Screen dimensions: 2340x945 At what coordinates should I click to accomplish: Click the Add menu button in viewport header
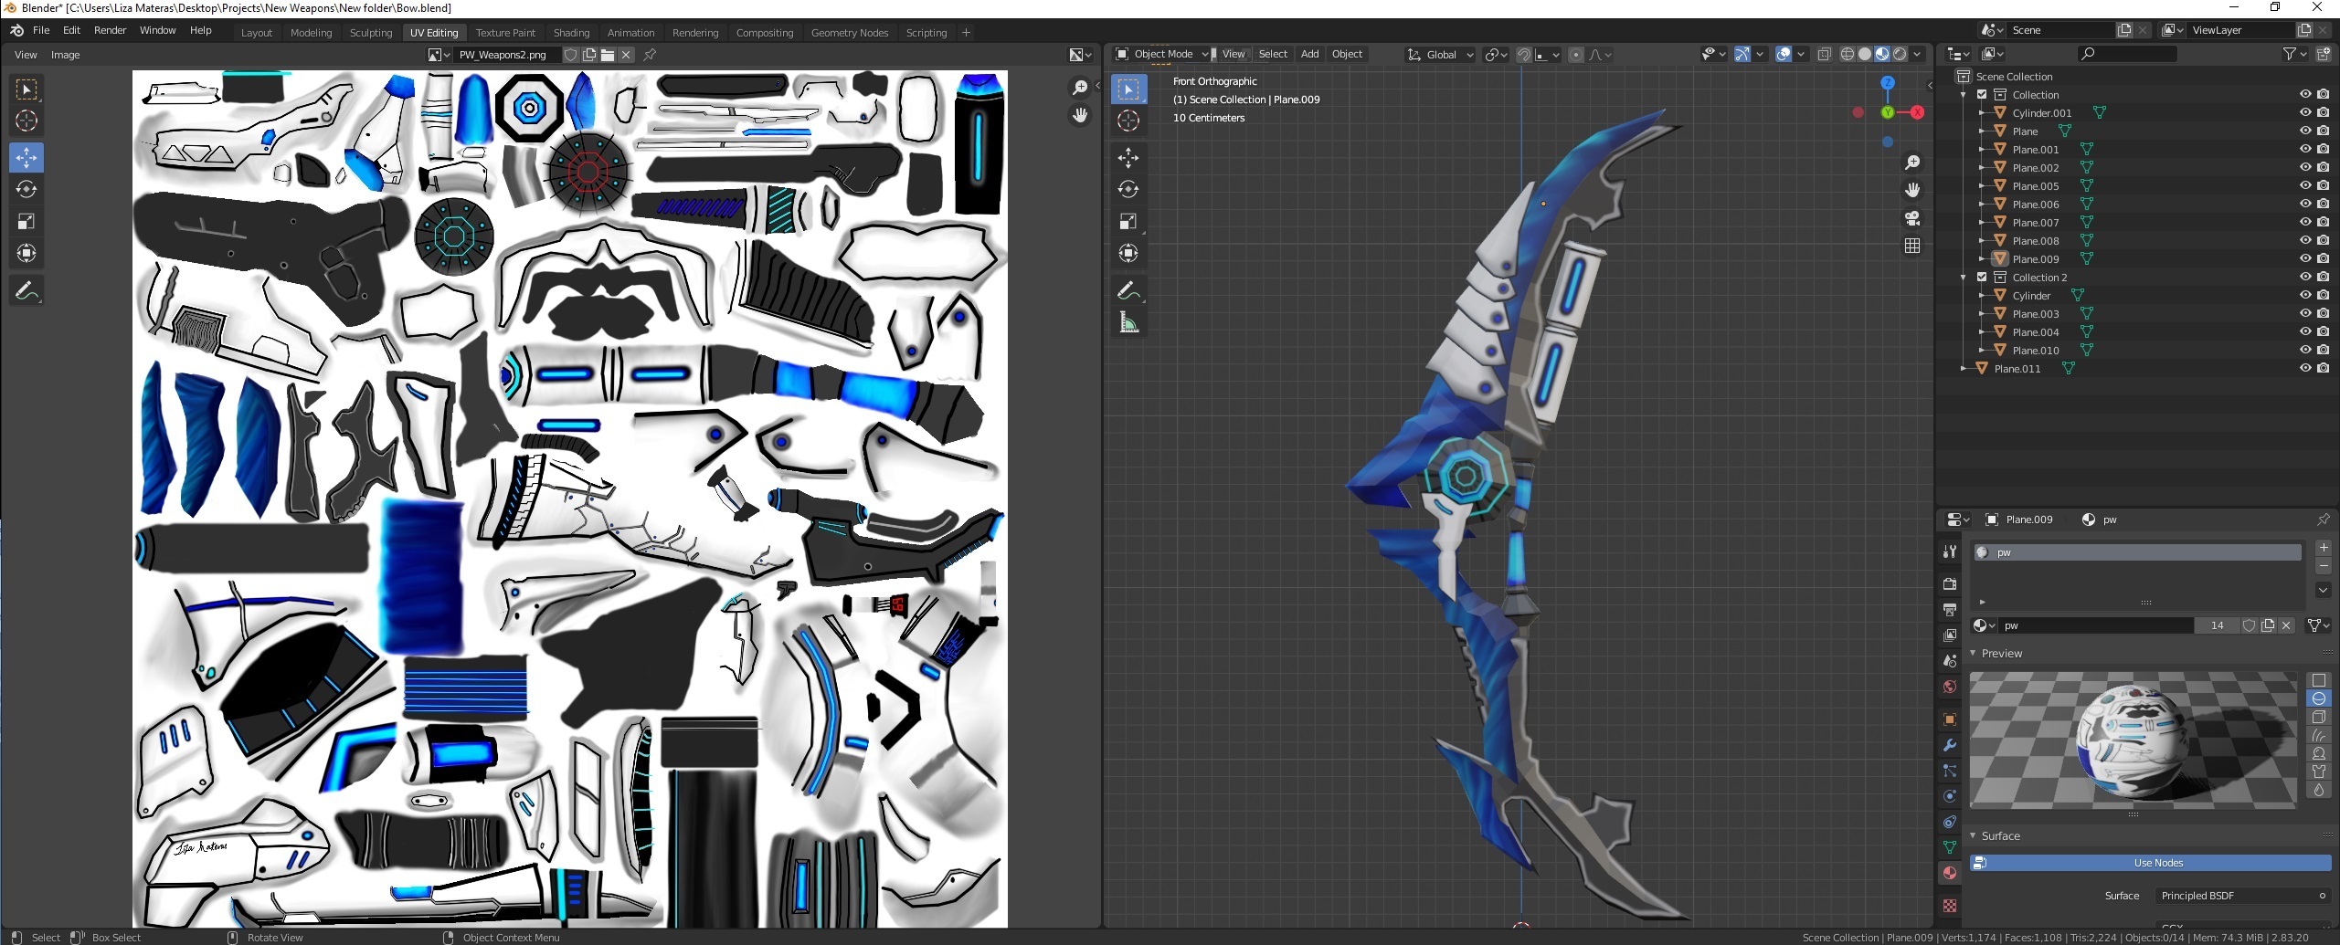1308,54
